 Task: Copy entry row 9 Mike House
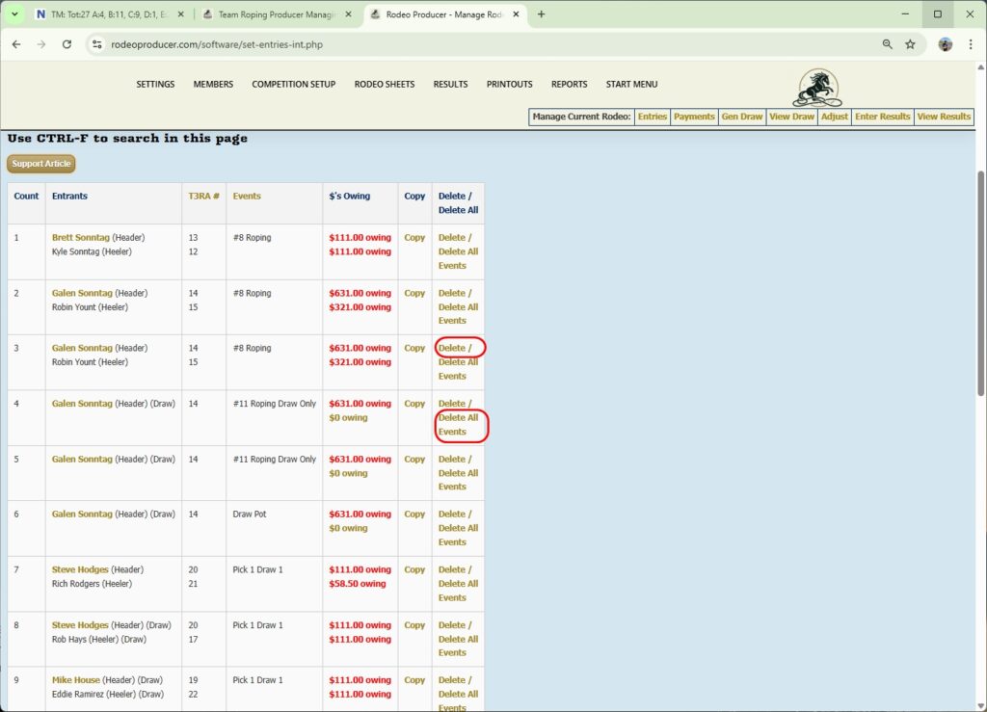pos(414,680)
